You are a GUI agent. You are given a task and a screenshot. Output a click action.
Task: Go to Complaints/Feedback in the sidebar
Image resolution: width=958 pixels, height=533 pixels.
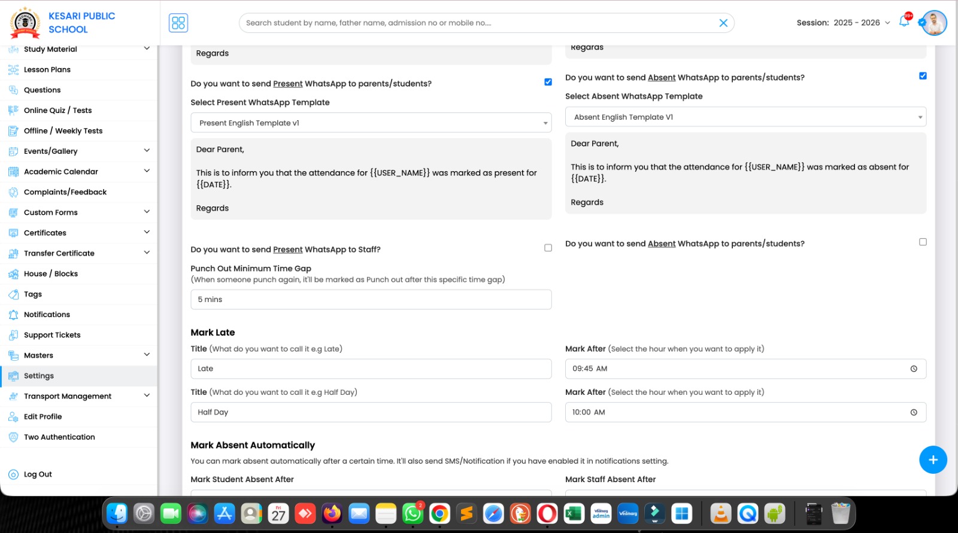tap(65, 192)
